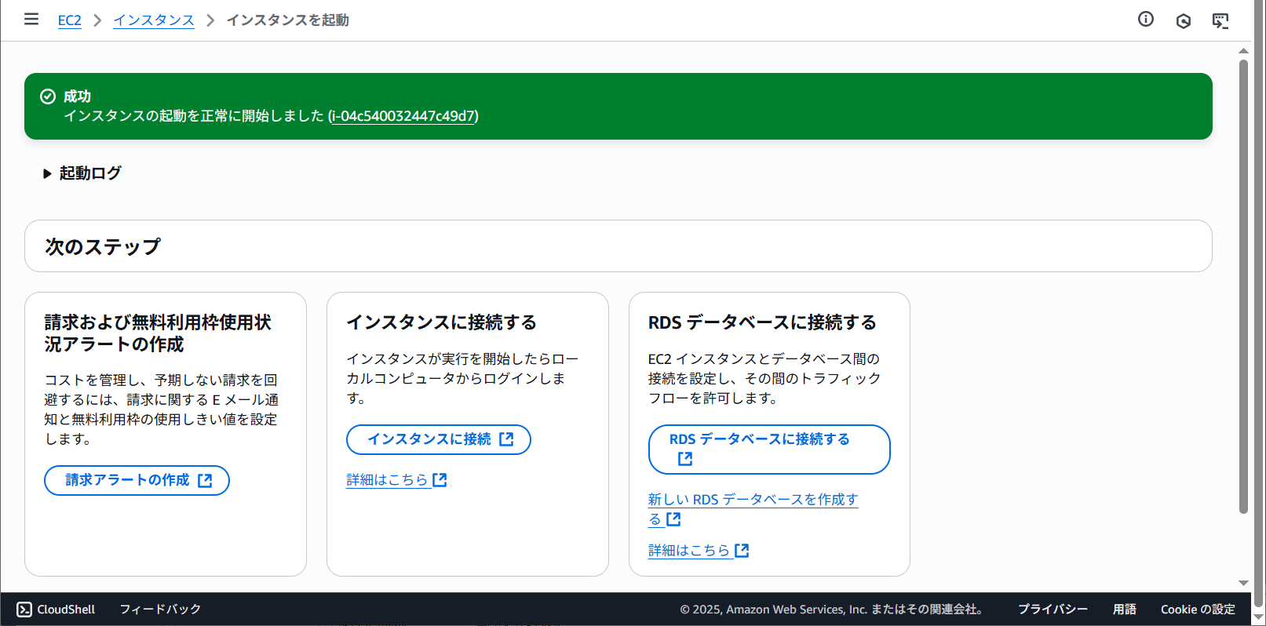Navigate to インスタンス breadcrumb
Viewport: 1266px width, 626px height.
(154, 20)
